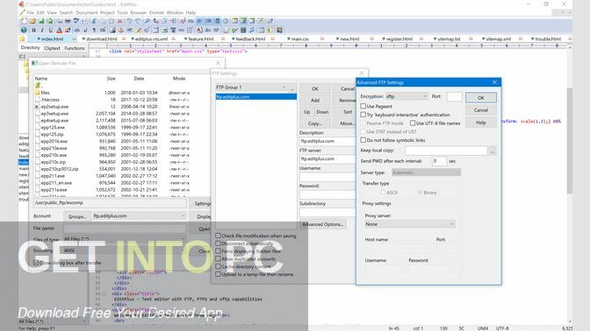Enable Use Pageant checkbox

[x=363, y=106]
